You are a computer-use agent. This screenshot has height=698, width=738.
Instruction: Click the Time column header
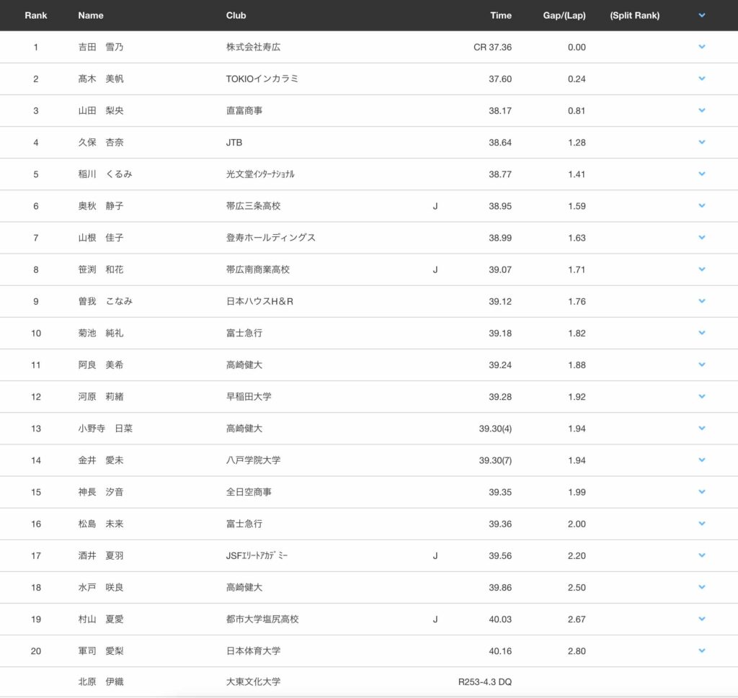(500, 15)
